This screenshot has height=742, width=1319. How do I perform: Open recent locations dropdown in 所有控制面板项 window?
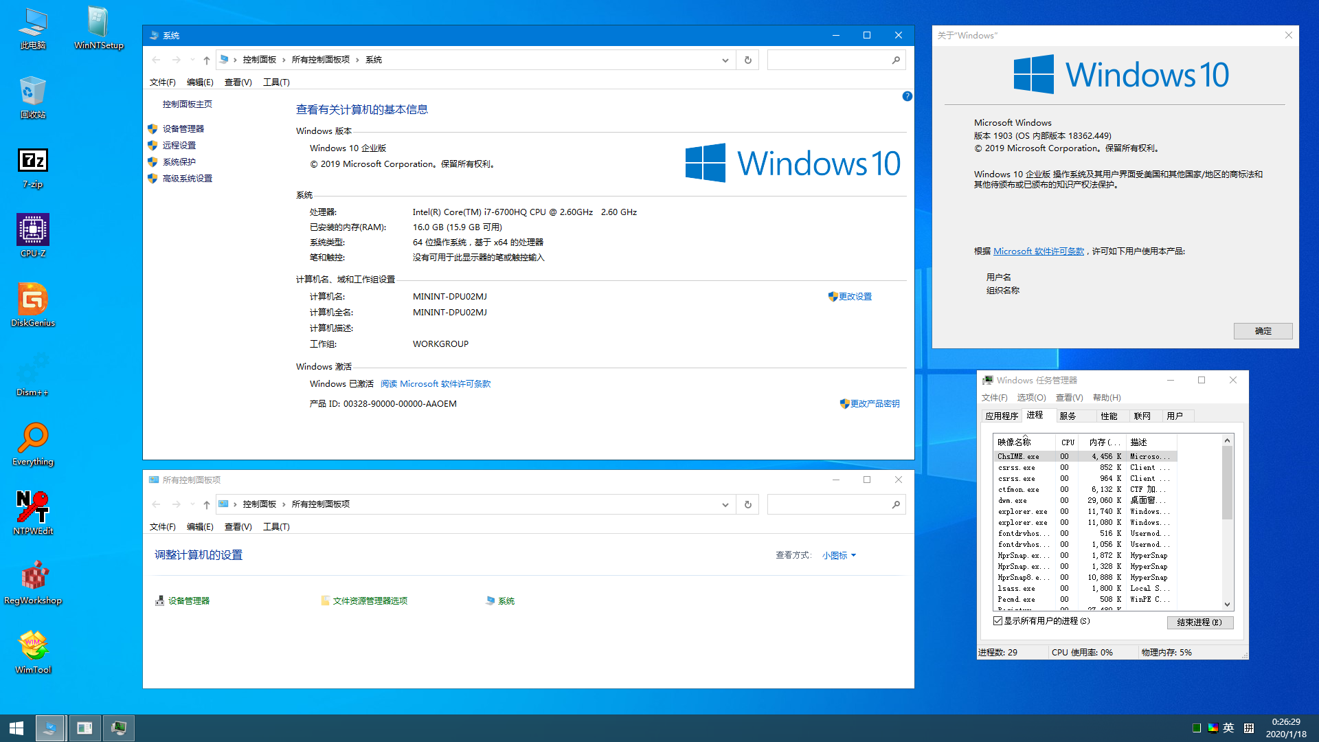click(x=192, y=504)
